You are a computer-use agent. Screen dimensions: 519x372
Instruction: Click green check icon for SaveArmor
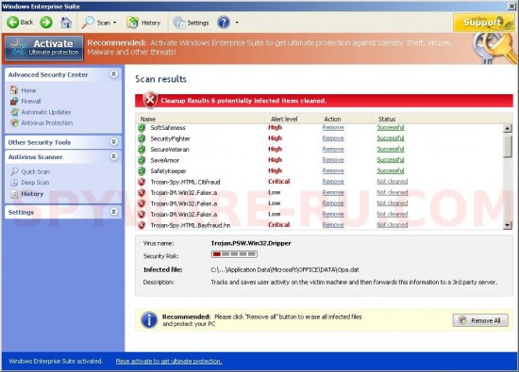[x=142, y=160]
